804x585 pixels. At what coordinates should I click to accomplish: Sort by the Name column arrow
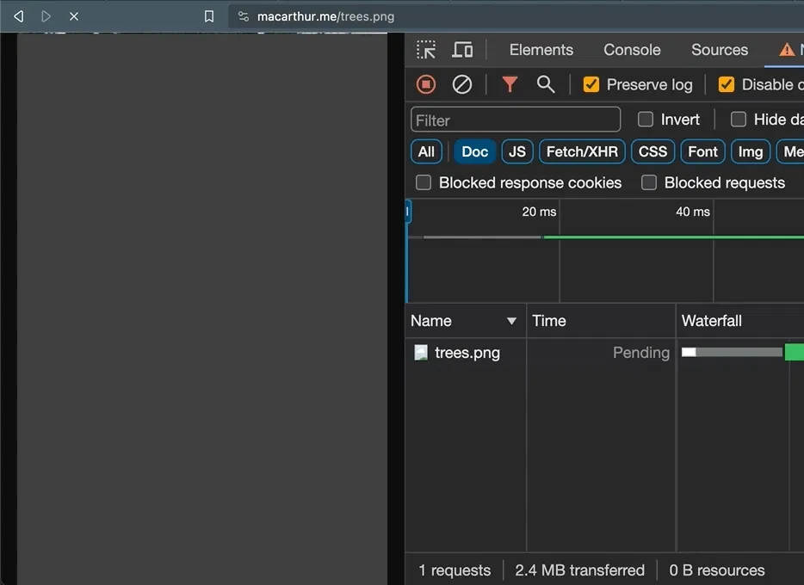pos(511,321)
